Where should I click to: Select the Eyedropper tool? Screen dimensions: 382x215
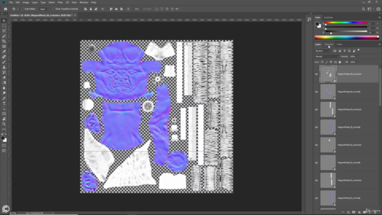4,52
